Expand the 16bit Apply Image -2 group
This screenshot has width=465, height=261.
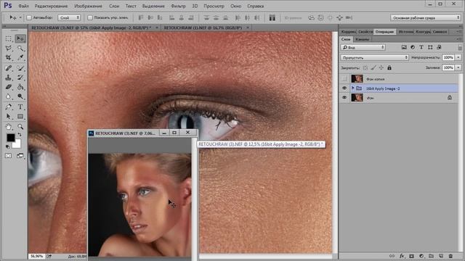(x=353, y=88)
